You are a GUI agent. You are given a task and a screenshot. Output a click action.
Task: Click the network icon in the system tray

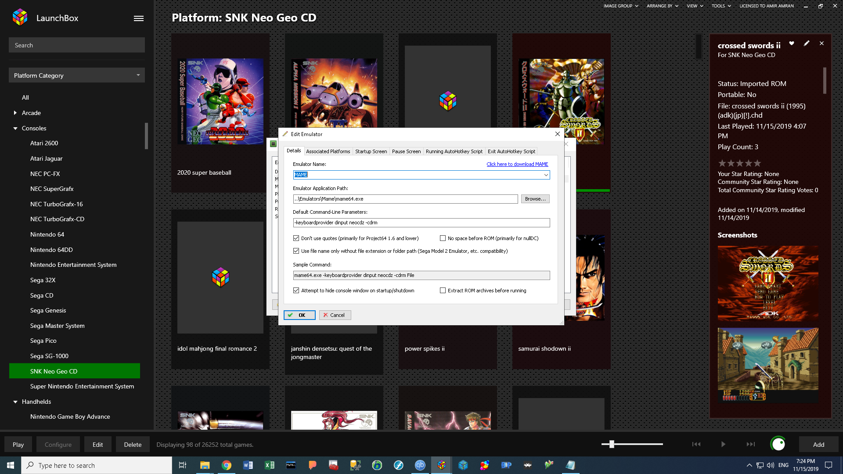point(760,465)
